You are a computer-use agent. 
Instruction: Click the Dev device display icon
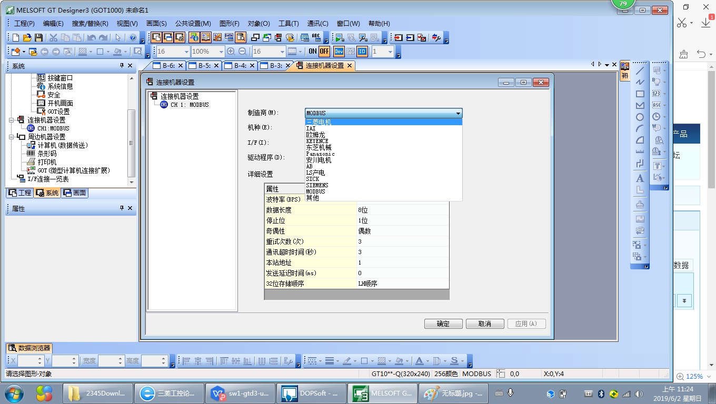[x=339, y=52]
